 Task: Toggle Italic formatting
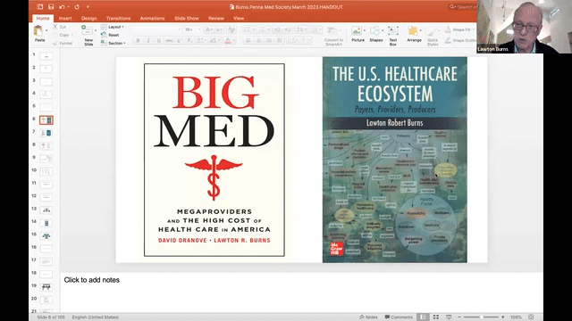pos(148,40)
